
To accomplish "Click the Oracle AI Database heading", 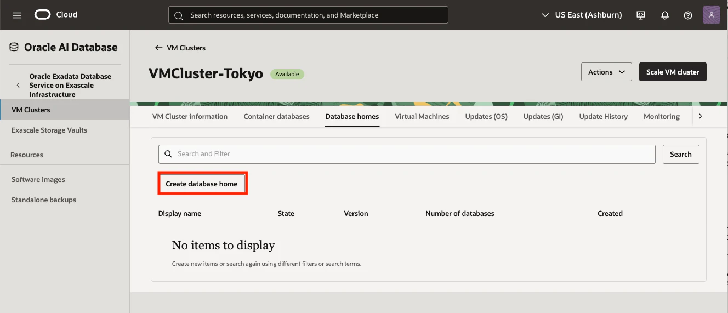I will point(71,47).
